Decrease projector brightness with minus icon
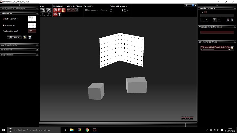Screen dimensions: 237x133 [111, 10]
